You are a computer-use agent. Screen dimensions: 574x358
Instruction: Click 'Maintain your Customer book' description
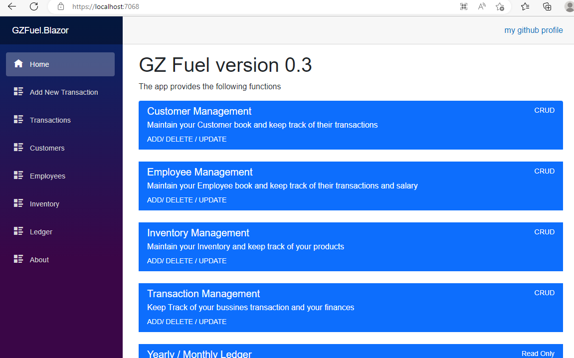262,125
